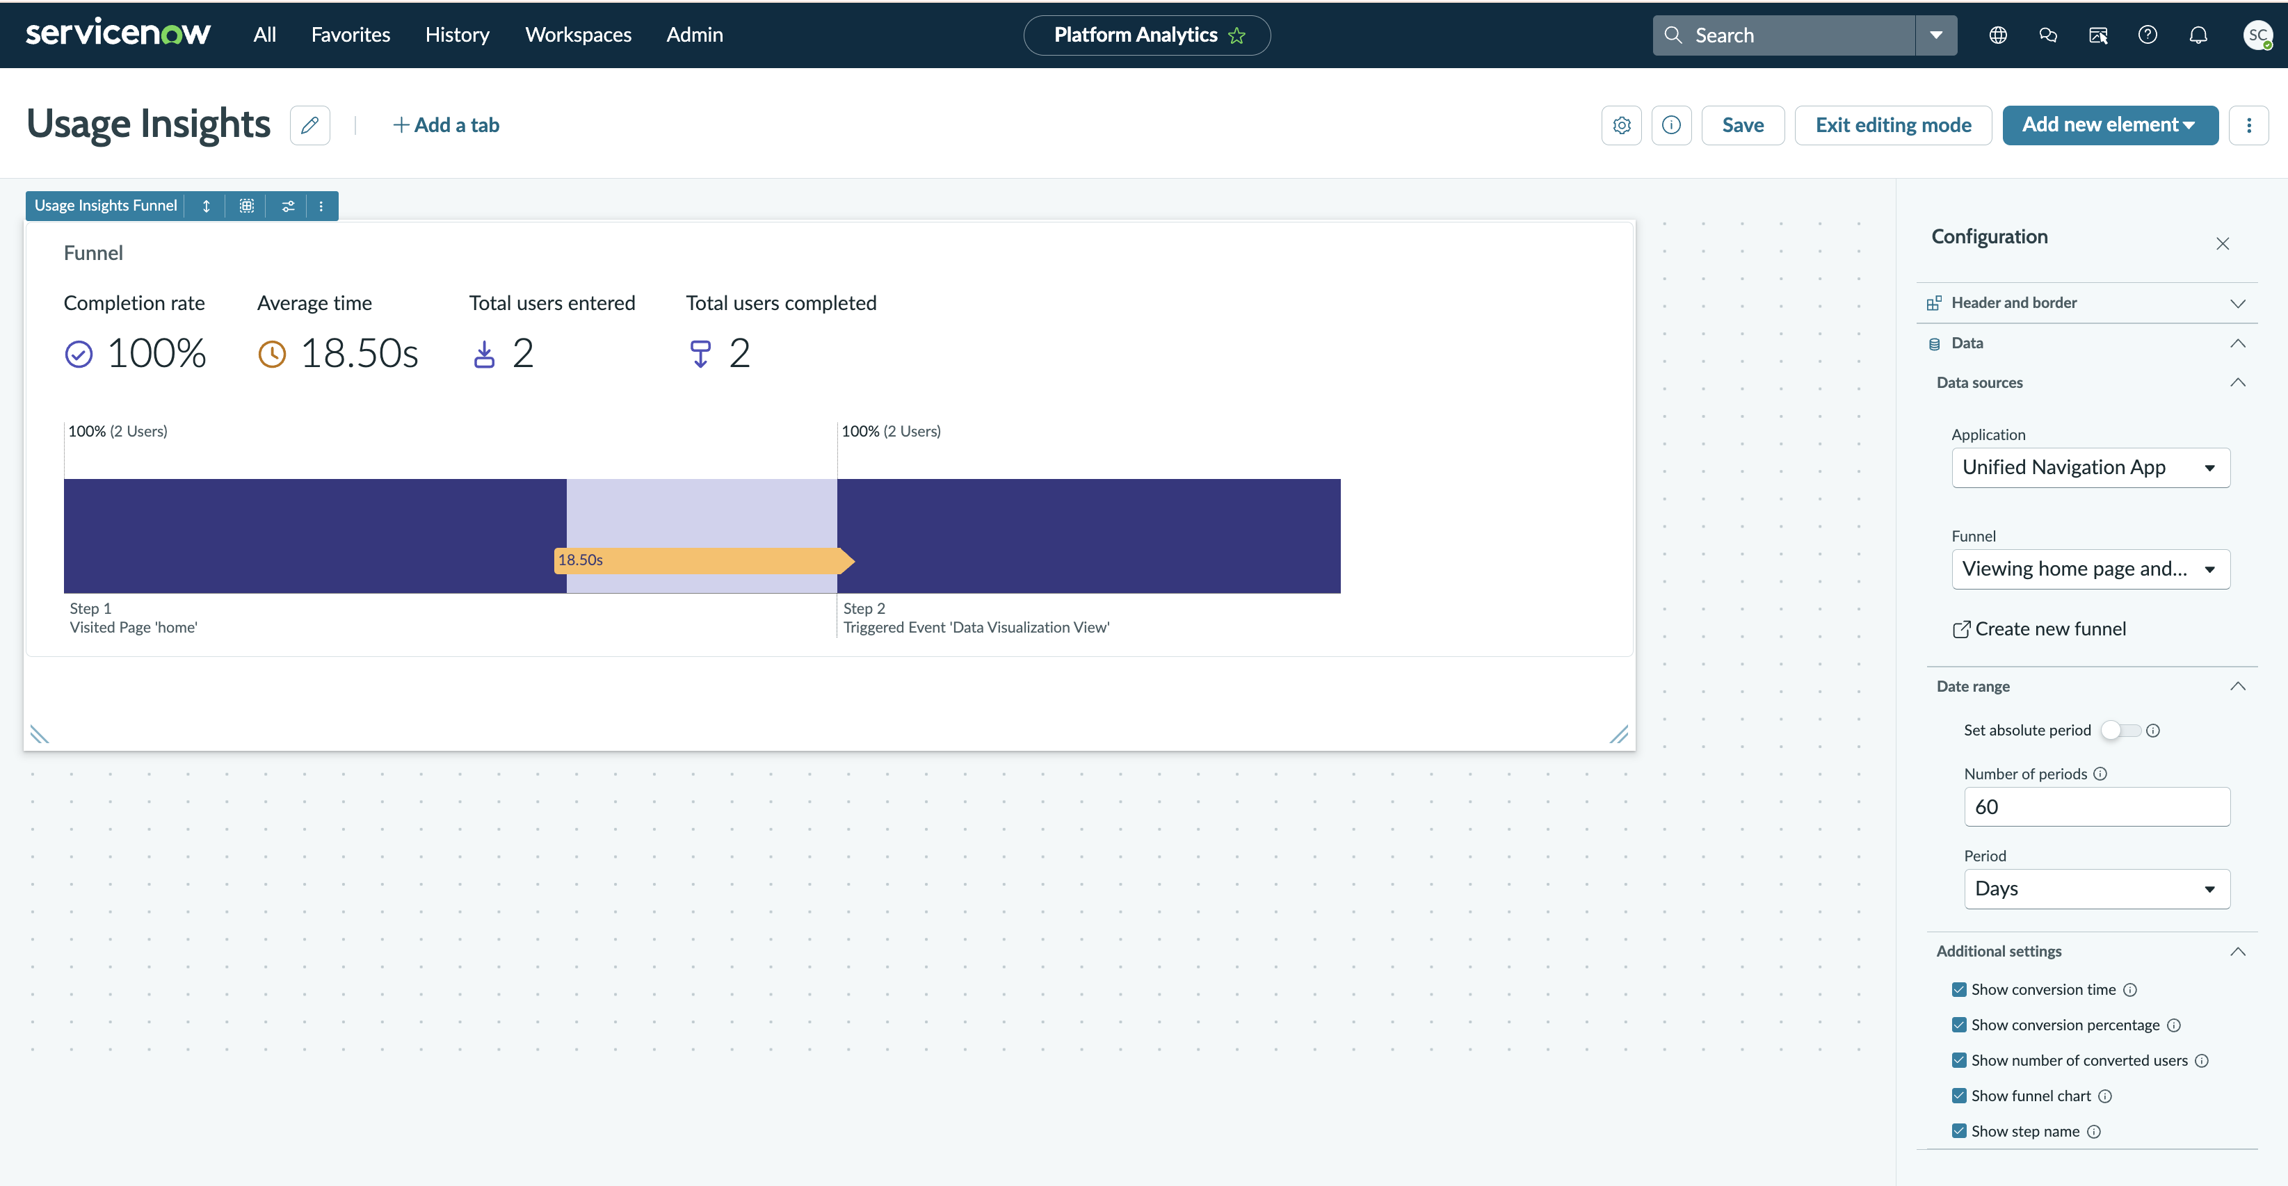Open the application picker icon in header
Screen dimensions: 2288x1186
click(x=2098, y=35)
